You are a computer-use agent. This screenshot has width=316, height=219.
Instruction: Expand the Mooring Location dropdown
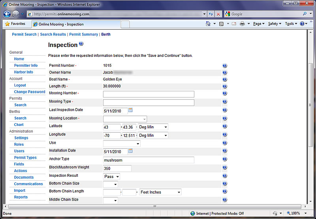coord(125,119)
